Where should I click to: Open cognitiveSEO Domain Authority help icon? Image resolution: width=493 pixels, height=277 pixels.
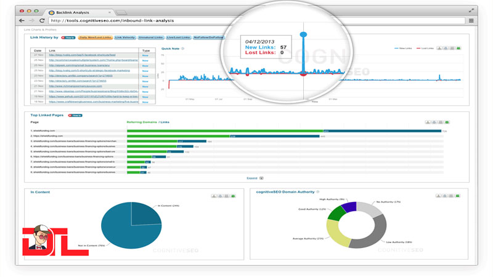[x=318, y=192]
